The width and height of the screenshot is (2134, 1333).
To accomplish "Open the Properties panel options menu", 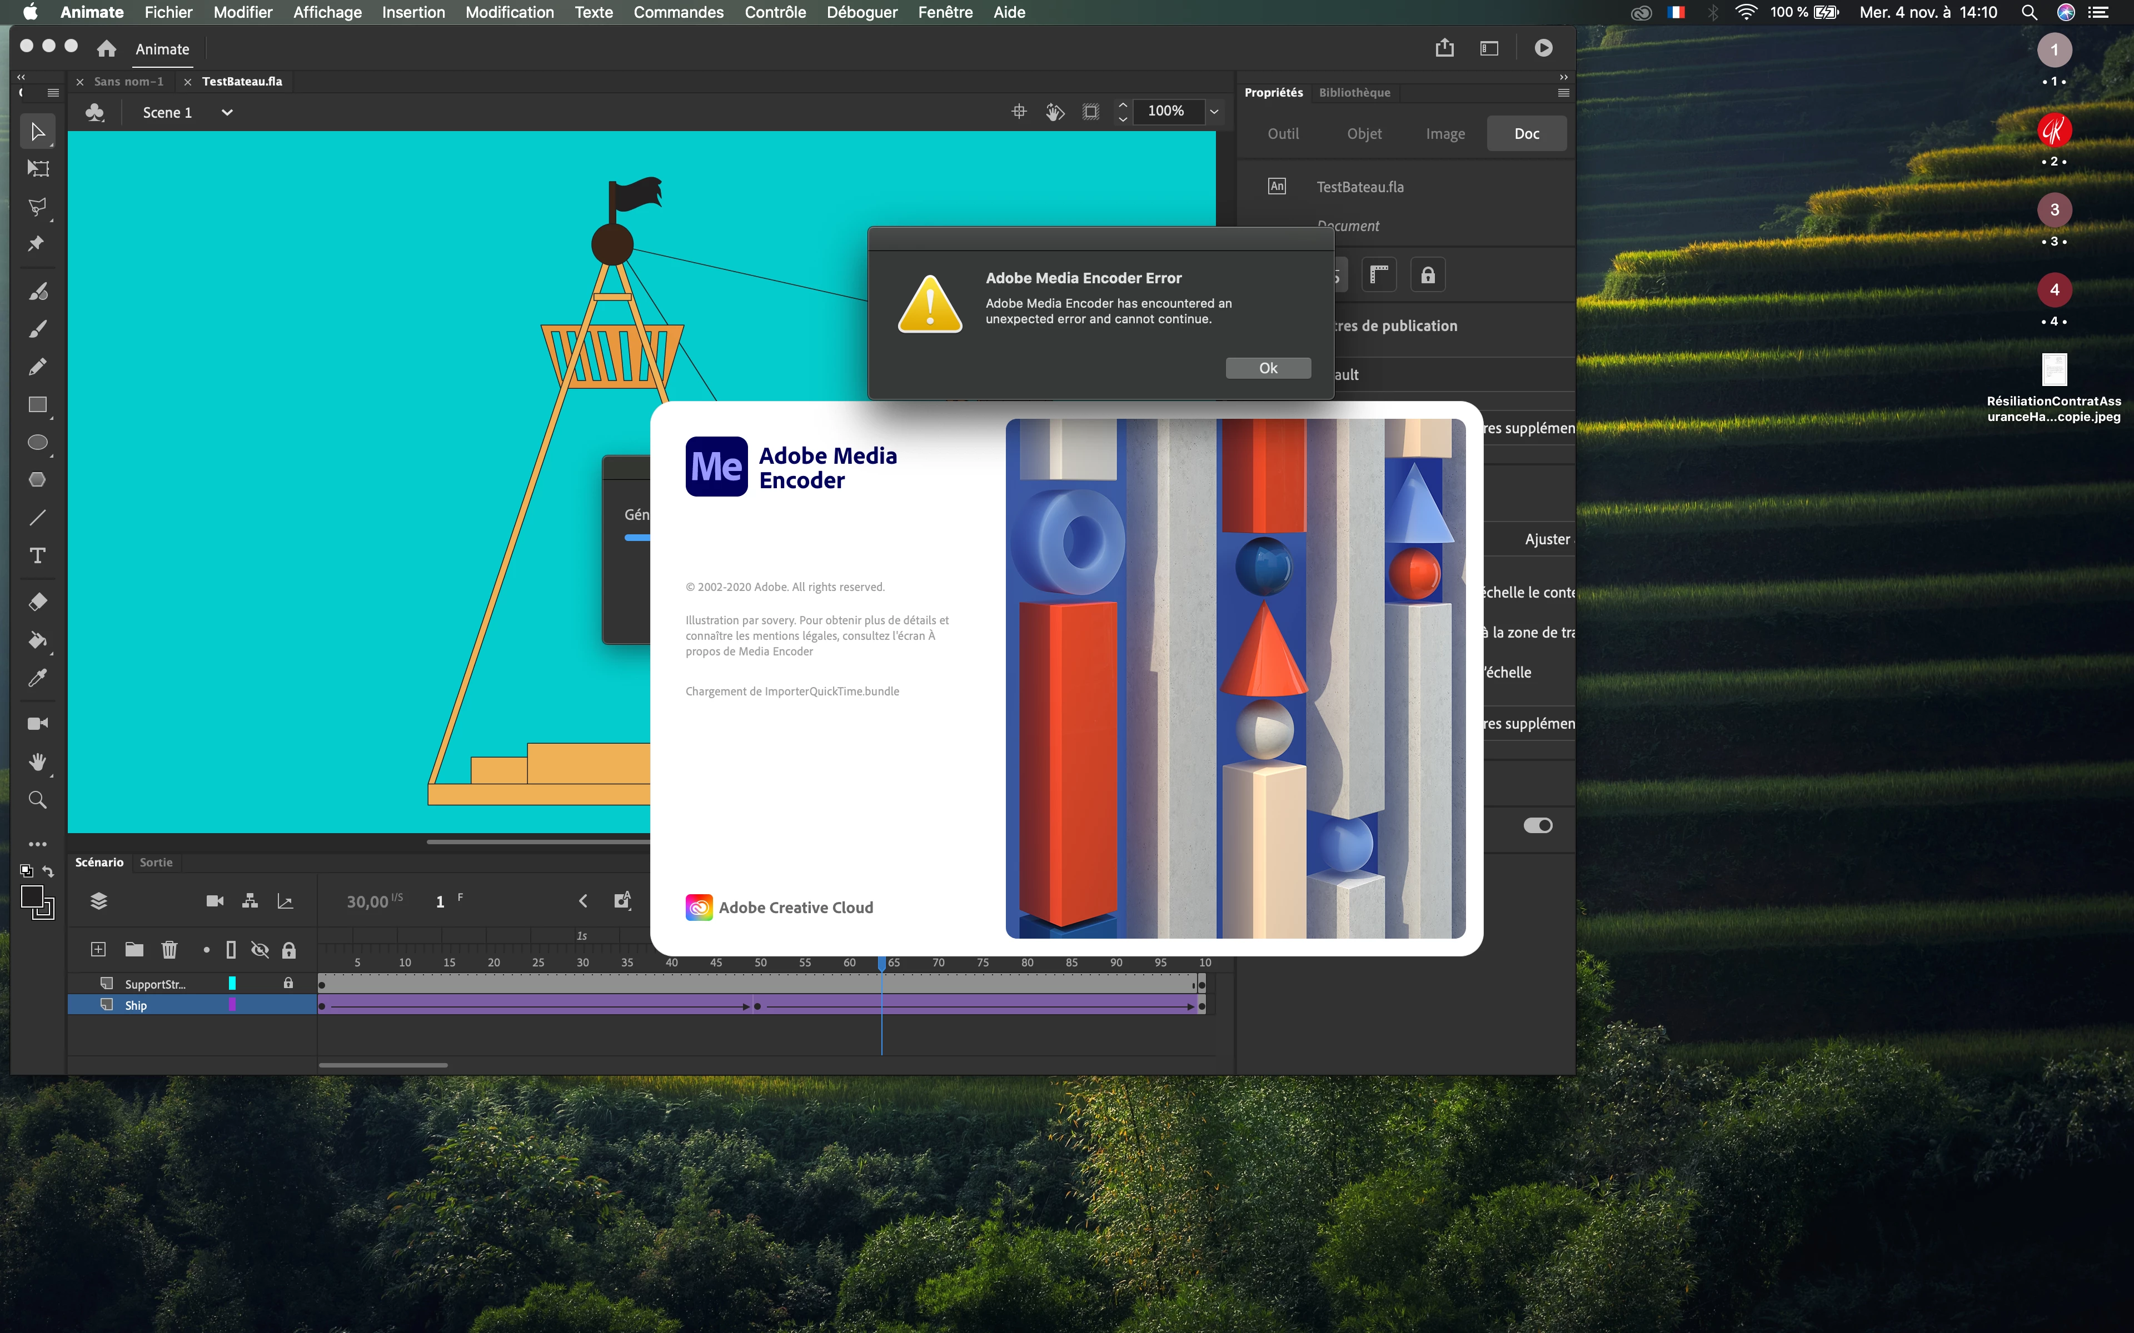I will [1563, 93].
